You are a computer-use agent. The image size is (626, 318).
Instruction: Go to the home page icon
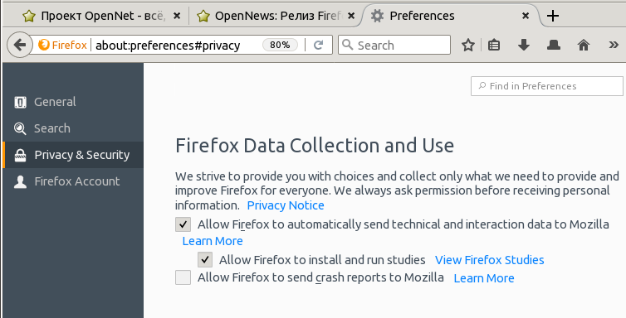point(584,45)
